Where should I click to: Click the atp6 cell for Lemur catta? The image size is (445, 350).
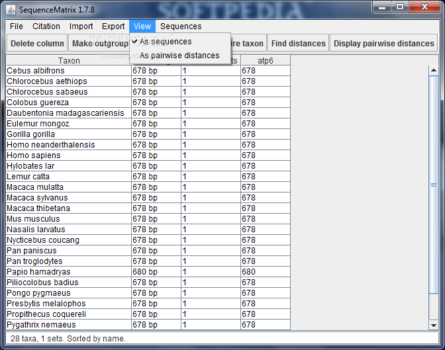[x=266, y=177]
